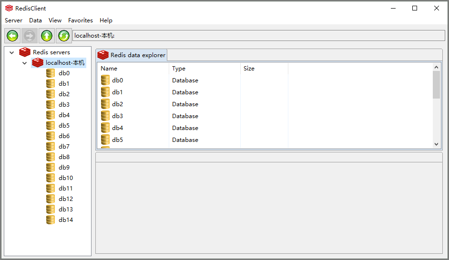The width and height of the screenshot is (449, 260).
Task: Click the address bar showing localhost-本机:
Action: (x=258, y=35)
